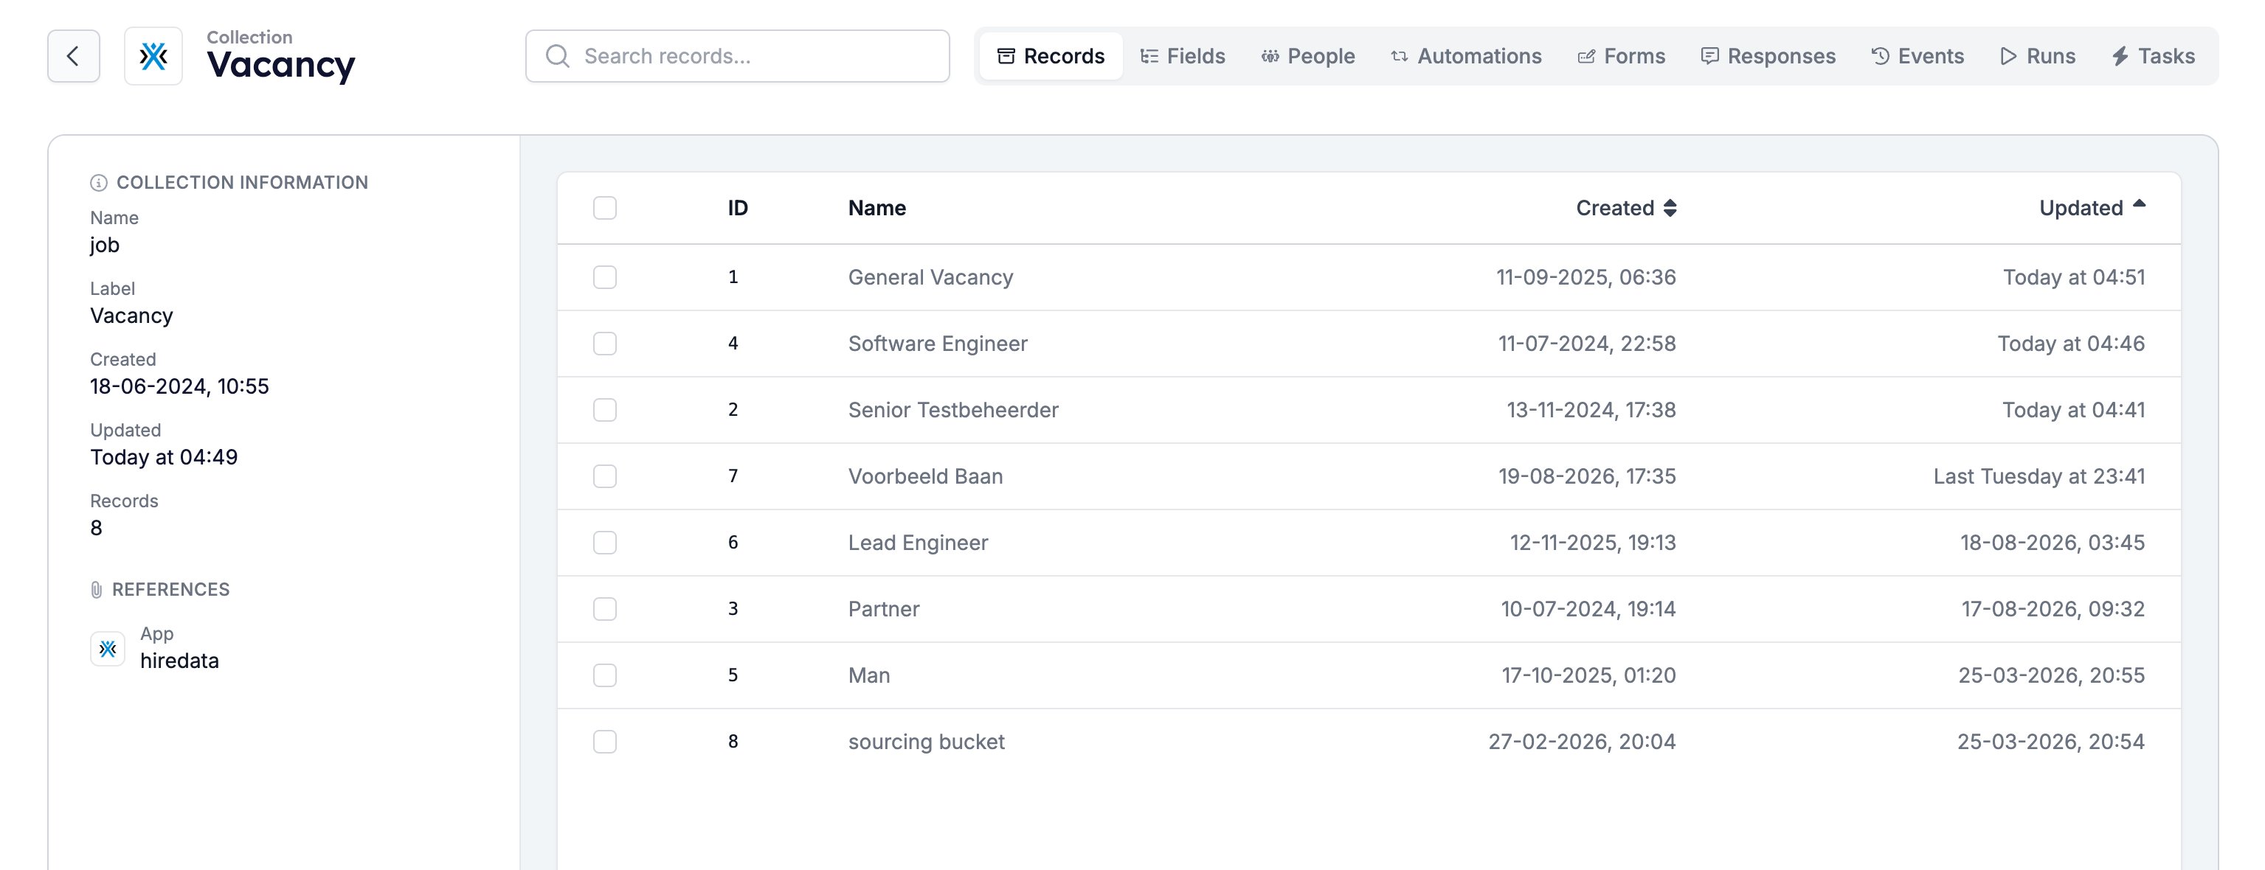Click the search magnifier icon
The width and height of the screenshot is (2265, 870).
(558, 56)
